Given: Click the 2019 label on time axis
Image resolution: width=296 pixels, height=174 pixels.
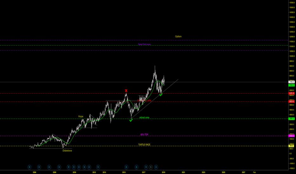Looking at the screenshot, I should pos(164,172).
